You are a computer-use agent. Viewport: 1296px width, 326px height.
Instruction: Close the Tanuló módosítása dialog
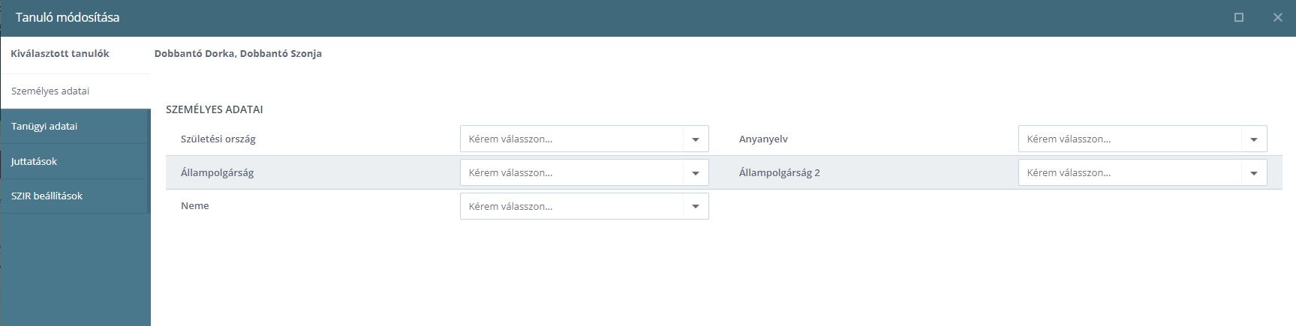1278,17
